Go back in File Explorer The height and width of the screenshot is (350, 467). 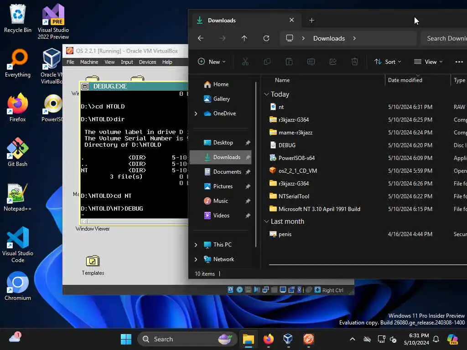pyautogui.click(x=201, y=38)
